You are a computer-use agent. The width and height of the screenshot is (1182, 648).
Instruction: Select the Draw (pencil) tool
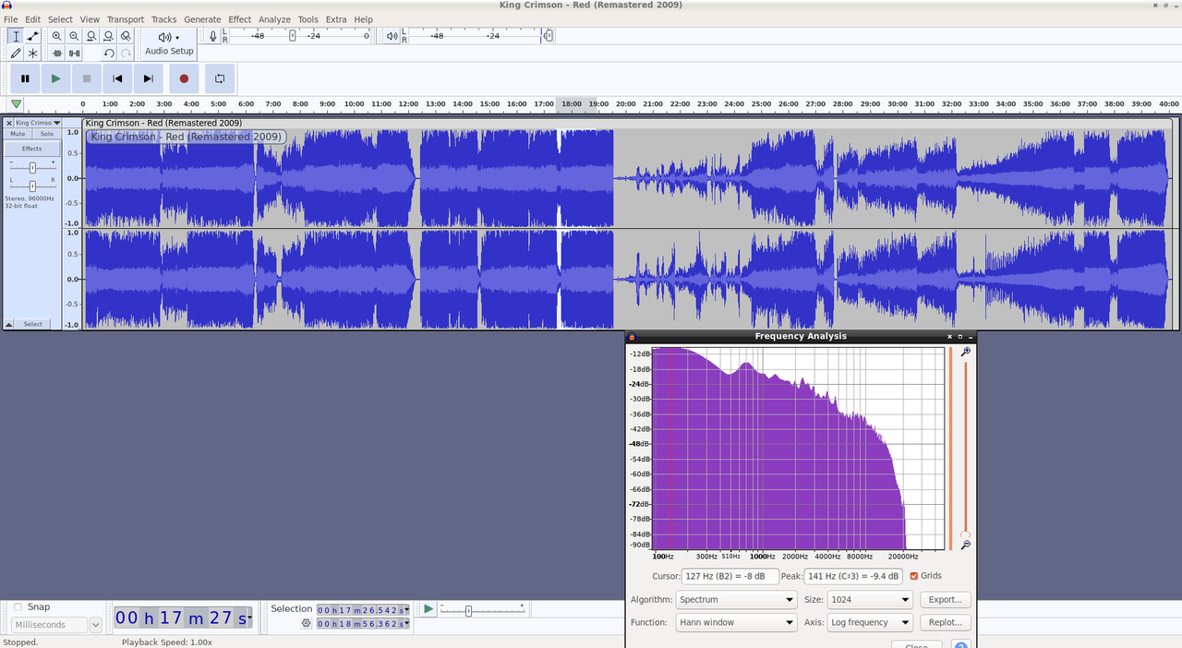pos(16,54)
